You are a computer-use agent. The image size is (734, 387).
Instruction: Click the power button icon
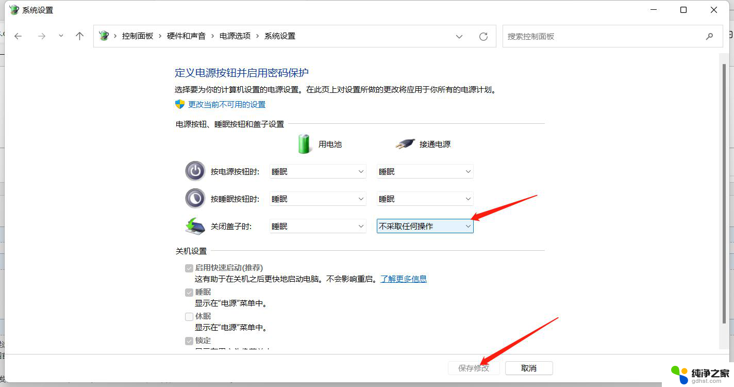[195, 171]
